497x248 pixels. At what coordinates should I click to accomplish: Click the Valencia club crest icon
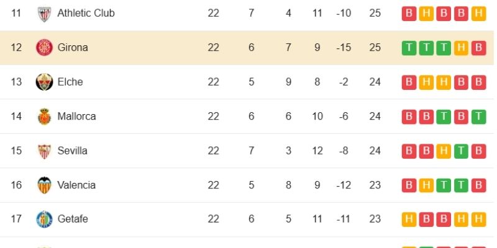(x=43, y=185)
